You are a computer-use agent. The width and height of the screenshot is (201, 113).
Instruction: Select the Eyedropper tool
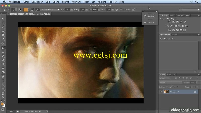(3, 39)
